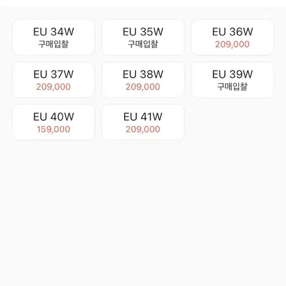
Task: Select the EU 34W size option
Action: [x=54, y=37]
